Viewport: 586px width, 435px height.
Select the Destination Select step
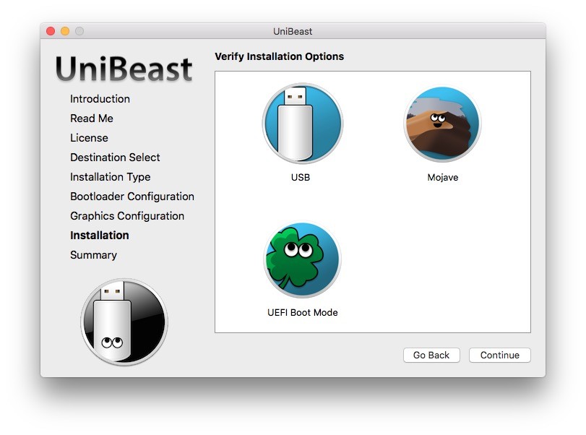coord(115,158)
